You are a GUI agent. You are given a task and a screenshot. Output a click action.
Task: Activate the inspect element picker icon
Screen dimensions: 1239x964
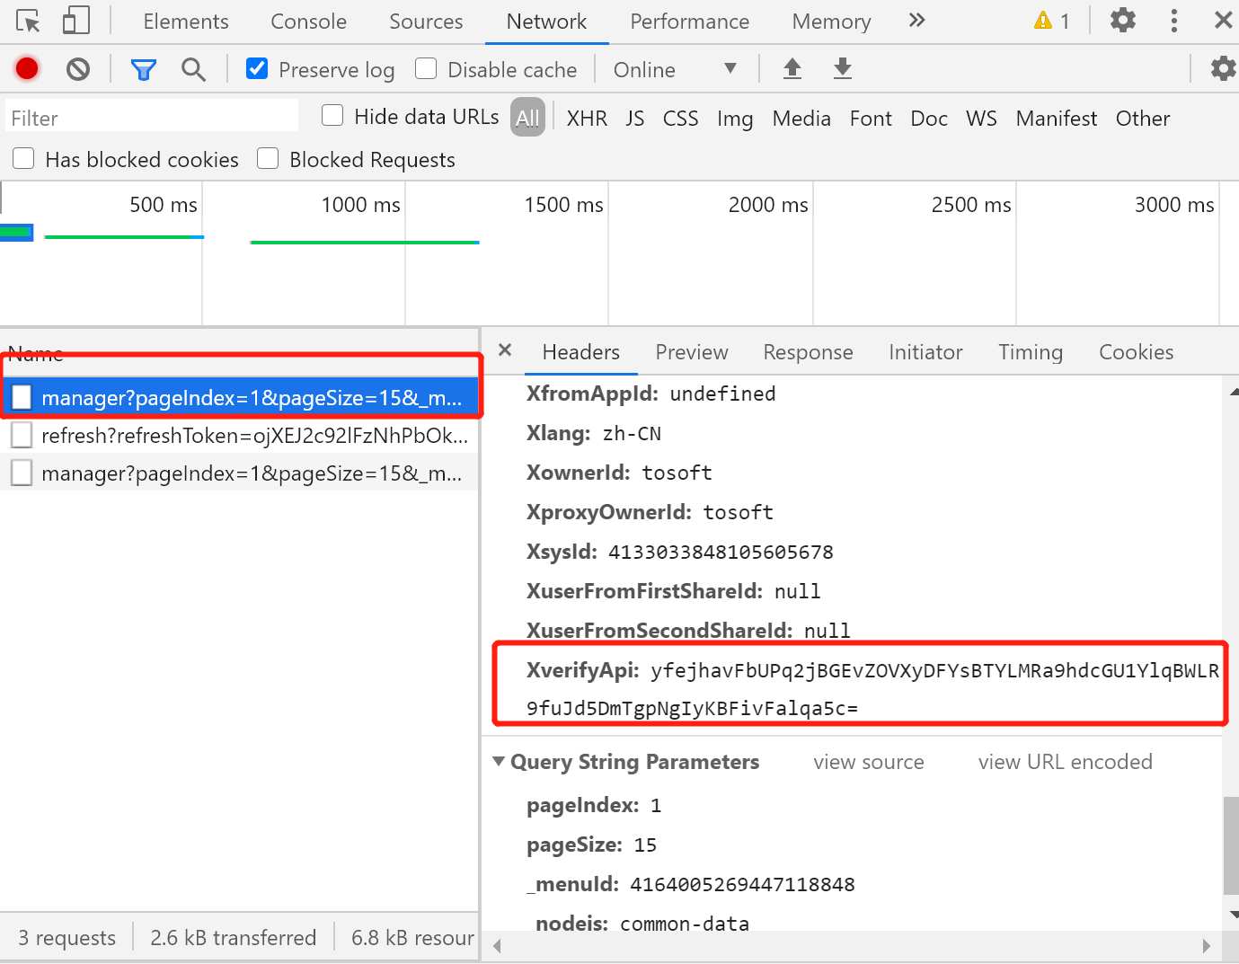(28, 21)
